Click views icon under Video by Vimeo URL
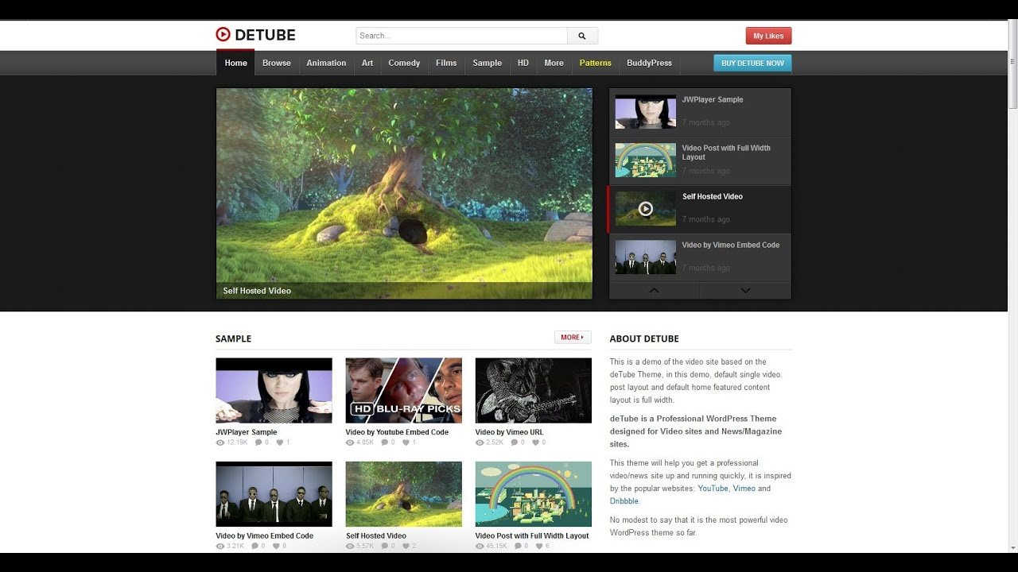The width and height of the screenshot is (1018, 572). pos(480,443)
